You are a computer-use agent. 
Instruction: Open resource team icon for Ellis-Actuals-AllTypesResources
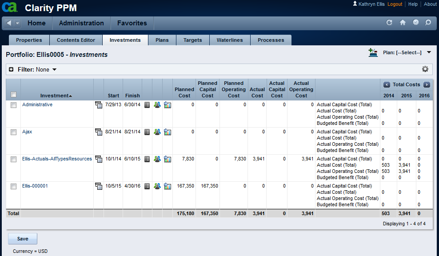[x=157, y=159]
